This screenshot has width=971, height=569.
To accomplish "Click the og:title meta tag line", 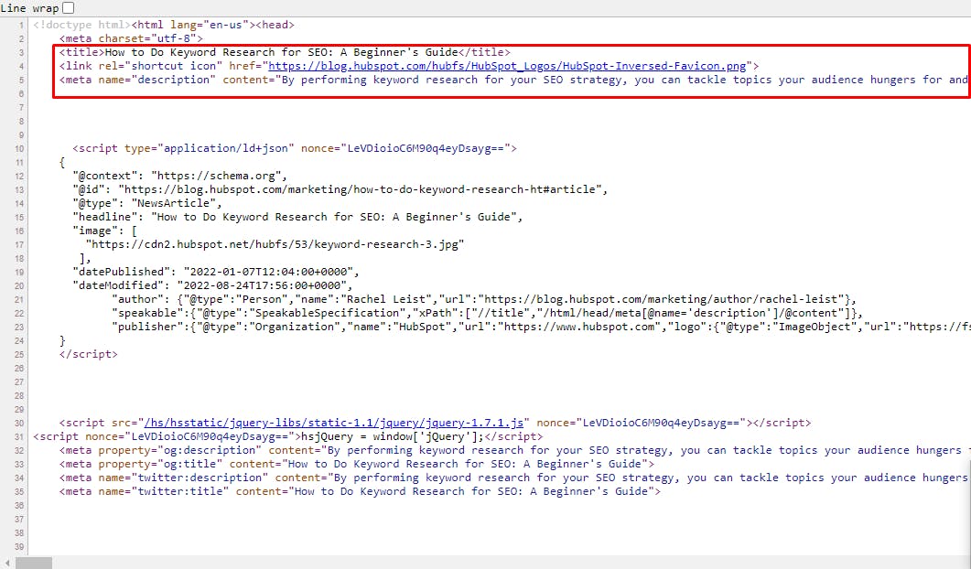I will 357,464.
